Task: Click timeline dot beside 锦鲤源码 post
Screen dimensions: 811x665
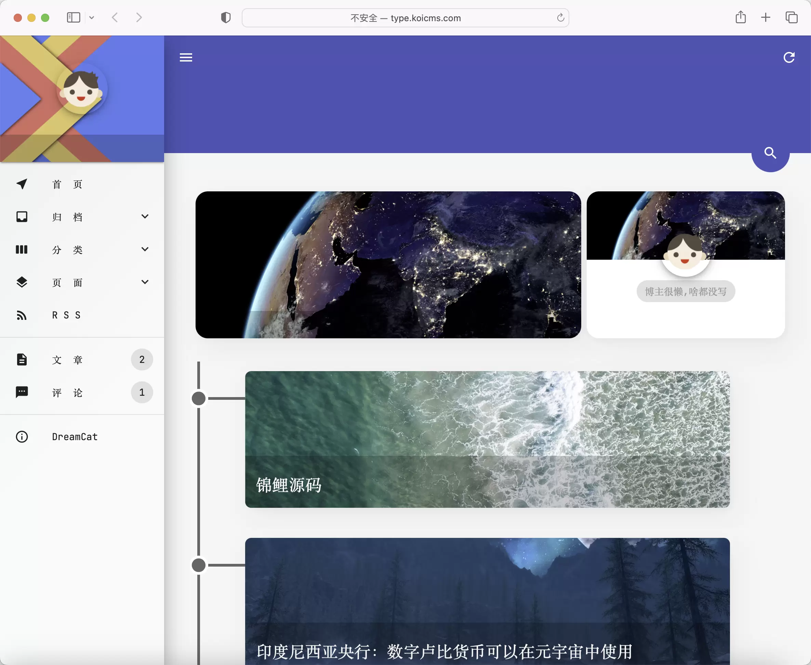Action: point(199,398)
